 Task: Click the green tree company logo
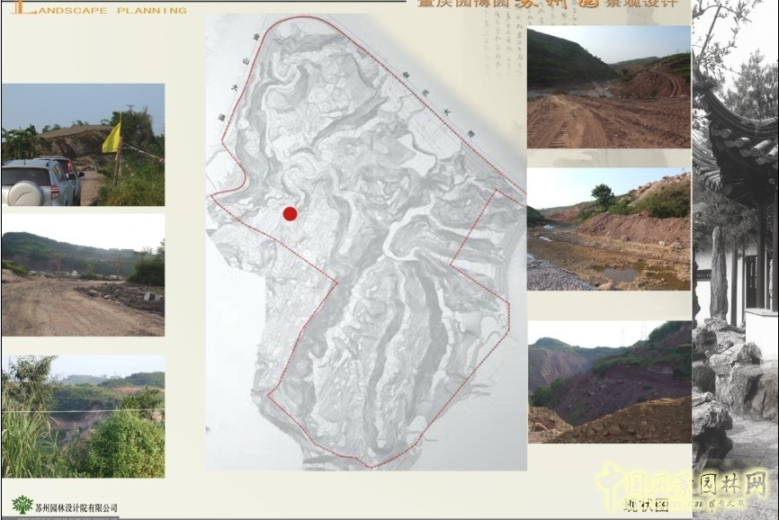click(22, 505)
